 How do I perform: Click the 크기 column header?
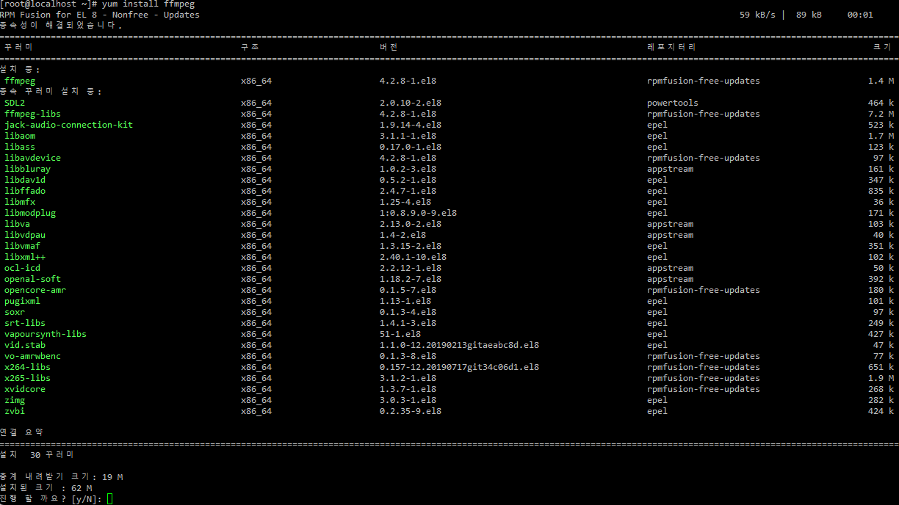point(881,48)
